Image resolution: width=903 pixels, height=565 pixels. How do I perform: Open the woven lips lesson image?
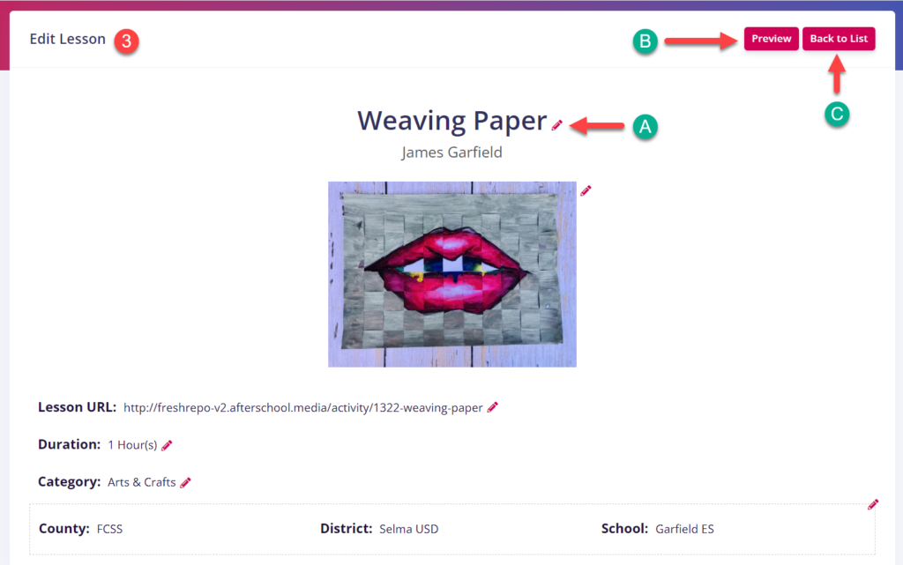tap(452, 274)
